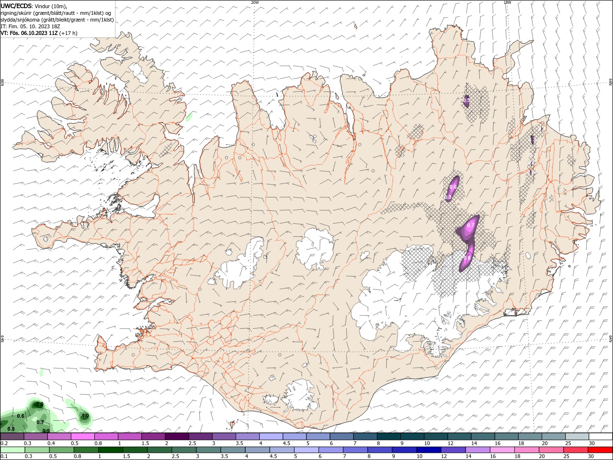Click the 0.5 green swatch in lower legend
The height and width of the screenshot is (460, 613).
click(x=61, y=450)
